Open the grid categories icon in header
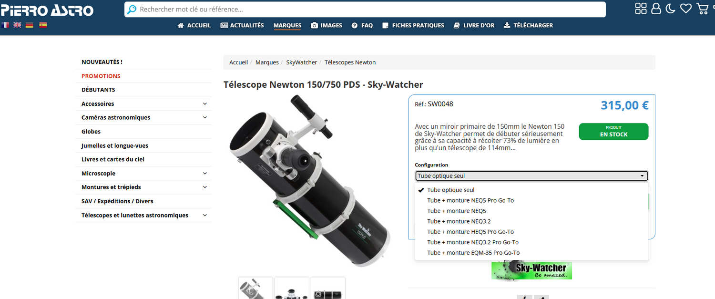Screen dimensions: 715x299 (641, 8)
